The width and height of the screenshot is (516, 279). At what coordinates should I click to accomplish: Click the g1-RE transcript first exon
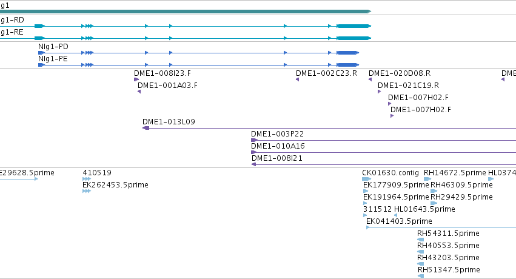pos(39,38)
